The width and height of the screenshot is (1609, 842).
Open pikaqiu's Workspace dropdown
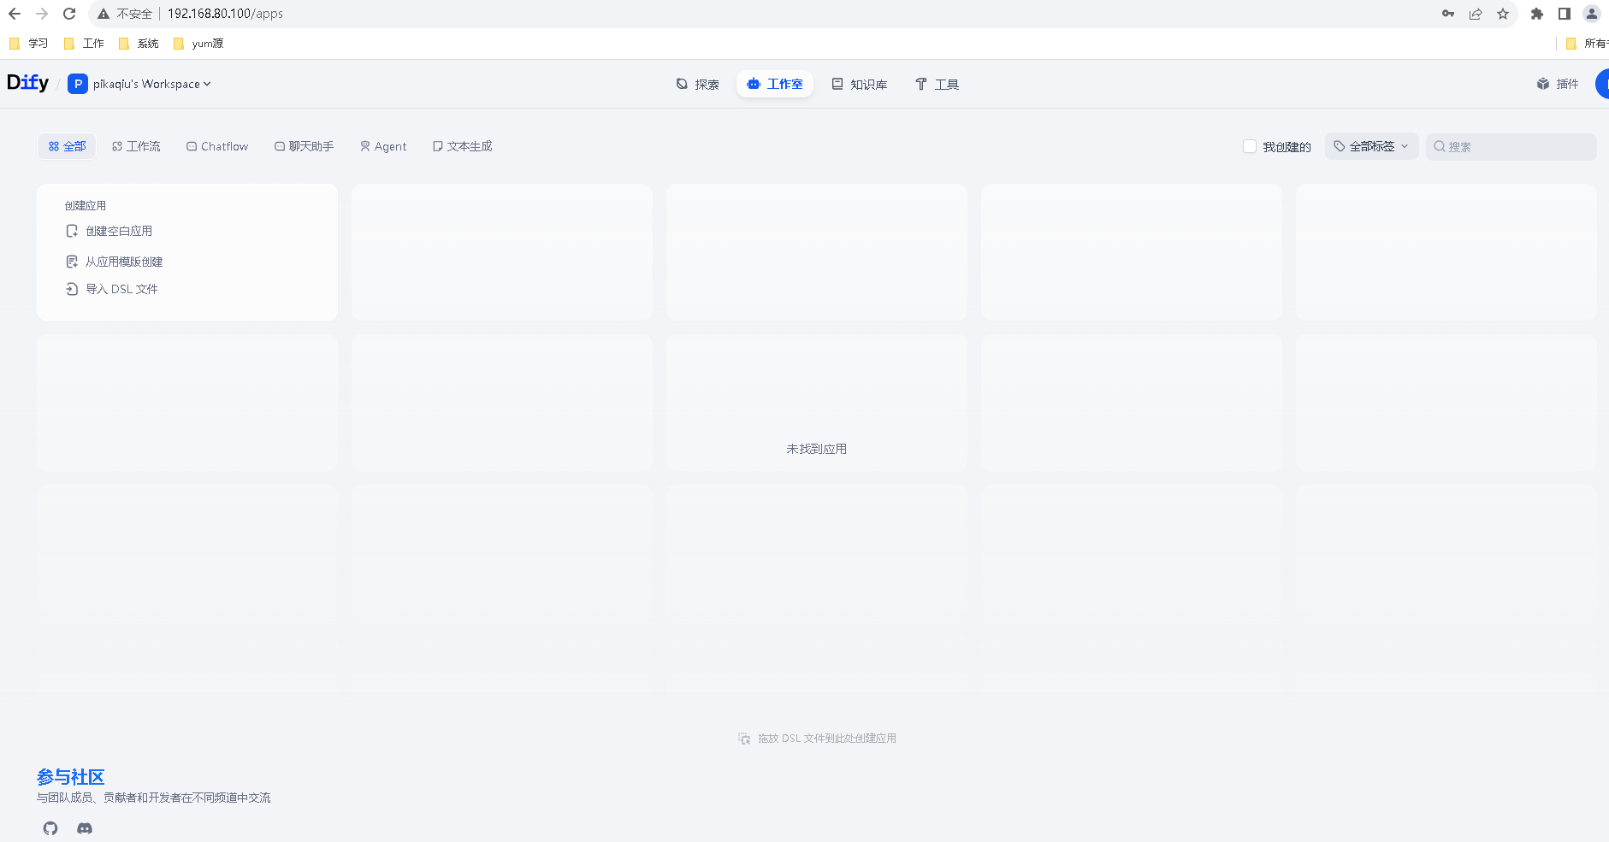click(151, 84)
